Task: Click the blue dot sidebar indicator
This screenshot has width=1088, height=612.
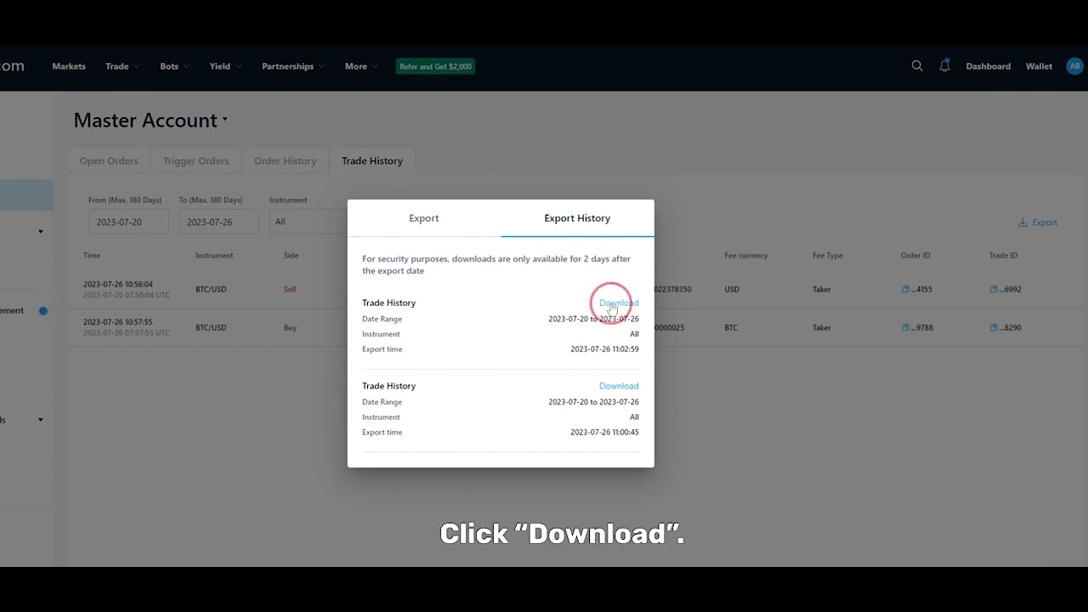Action: [42, 311]
